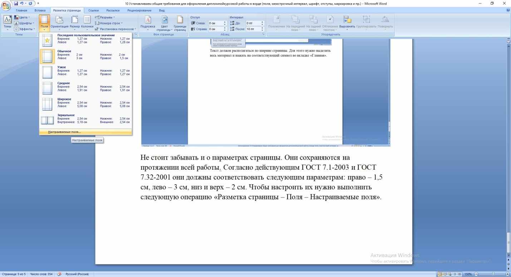Open Цвет страницы page color picker
This screenshot has width=511, height=277.
164,23
